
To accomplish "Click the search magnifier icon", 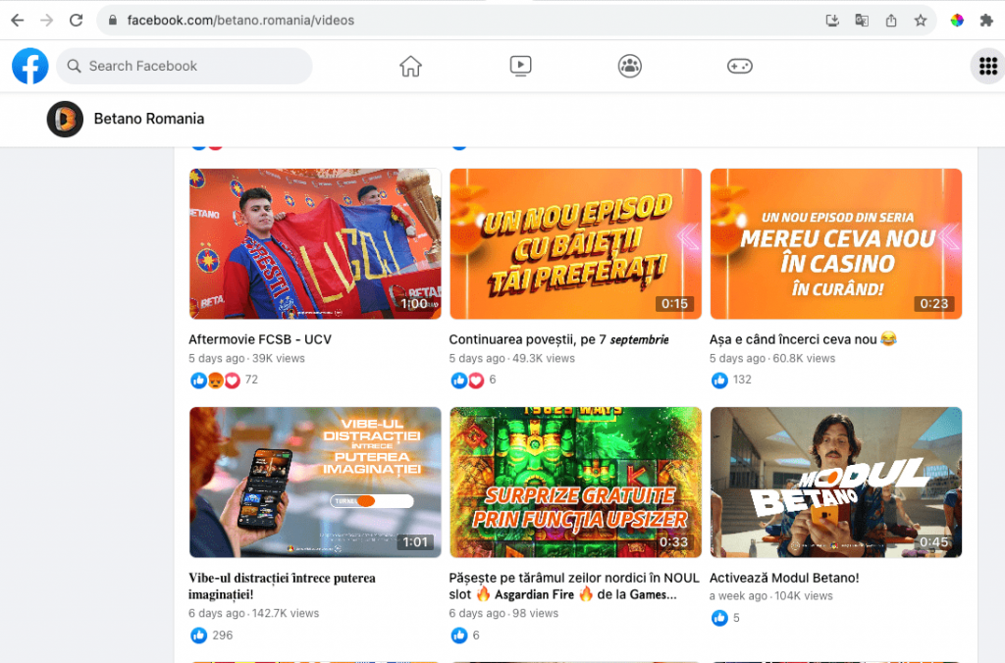I will (x=75, y=66).
